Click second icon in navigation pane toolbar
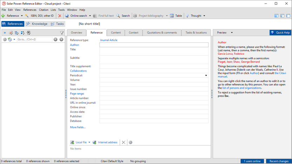The image size is (292, 164). pyautogui.click(x=11, y=33)
